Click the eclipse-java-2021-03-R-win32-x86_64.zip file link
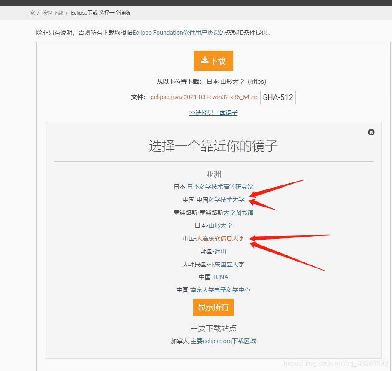This screenshot has width=392, height=371. coord(204,97)
